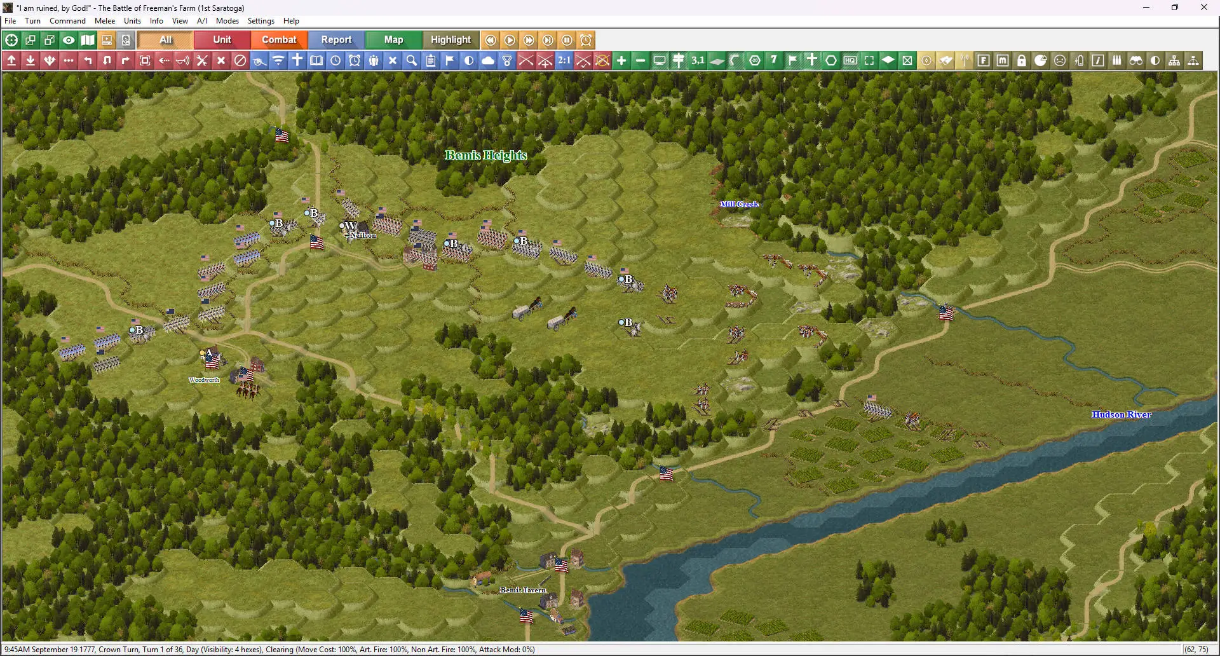This screenshot has height=656, width=1220.
Task: Click the zoom out minus icon
Action: point(640,60)
